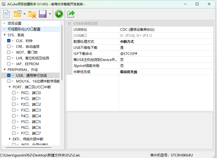Viewport: 217px width, 158px height.
Task: Select 项目设置 in the tree
Action: (14, 23)
